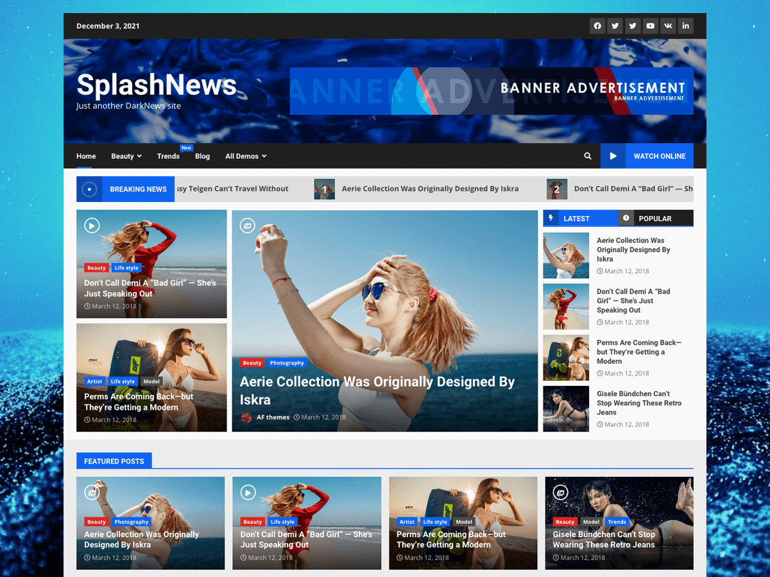Screen dimensions: 770x577
Task: Click the Gisele Bündchen thumbnail in the sidebar
Action: (566, 408)
